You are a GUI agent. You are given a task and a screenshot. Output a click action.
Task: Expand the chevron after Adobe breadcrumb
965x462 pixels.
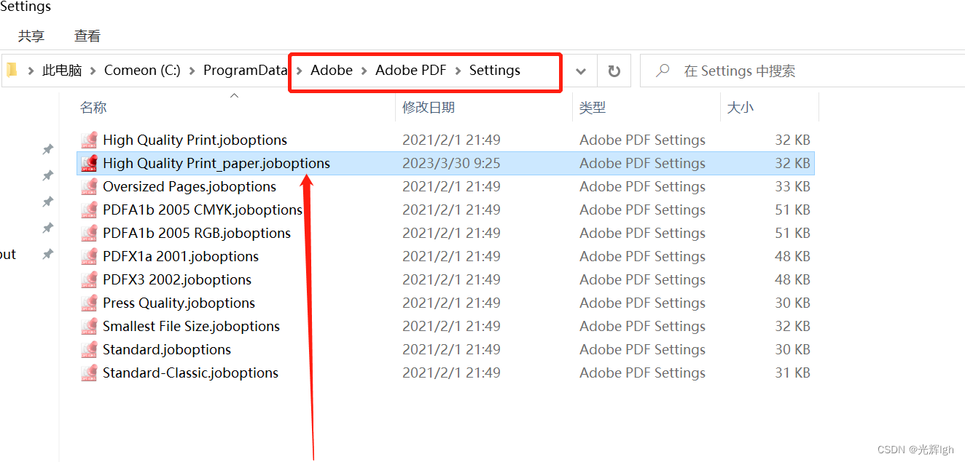coord(364,71)
